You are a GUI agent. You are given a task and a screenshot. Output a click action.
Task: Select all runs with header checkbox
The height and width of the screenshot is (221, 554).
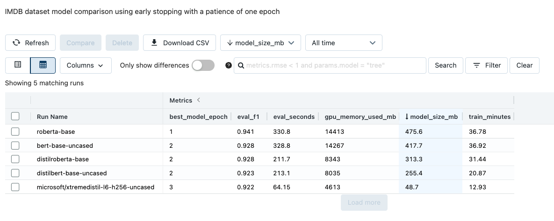click(x=15, y=116)
